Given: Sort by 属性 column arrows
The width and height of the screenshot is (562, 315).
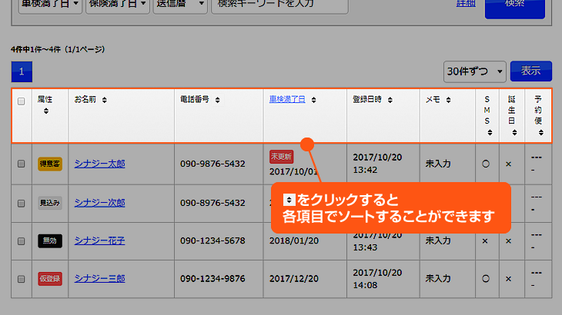Looking at the screenshot, I should point(45,111).
